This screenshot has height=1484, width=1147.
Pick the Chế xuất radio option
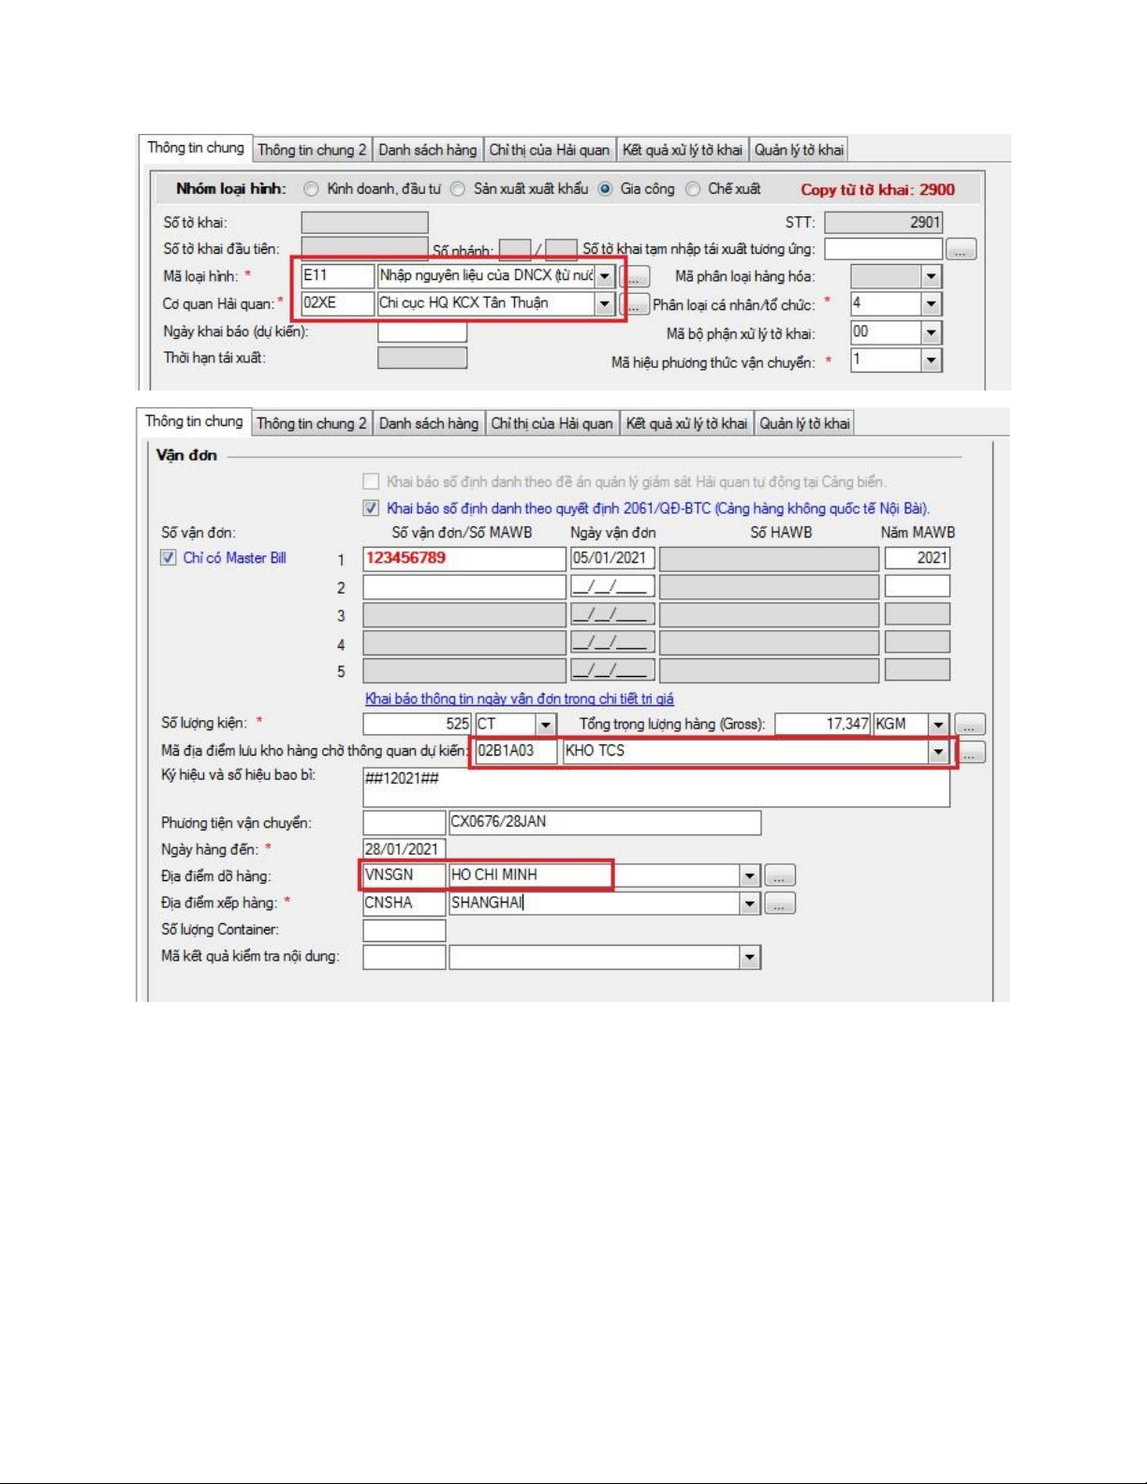pyautogui.click(x=693, y=189)
